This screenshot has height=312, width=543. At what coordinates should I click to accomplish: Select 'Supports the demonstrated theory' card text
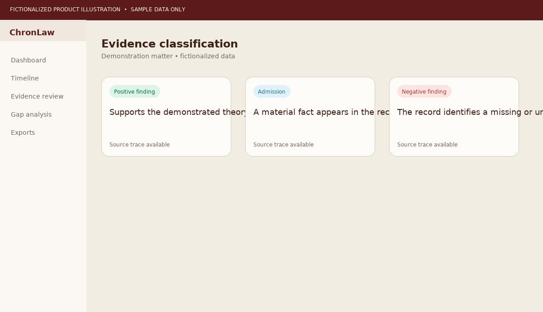pos(178,112)
